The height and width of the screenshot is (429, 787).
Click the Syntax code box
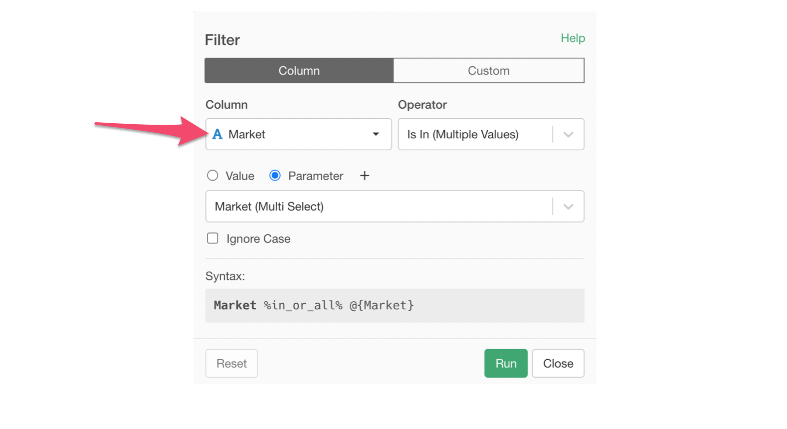click(394, 305)
